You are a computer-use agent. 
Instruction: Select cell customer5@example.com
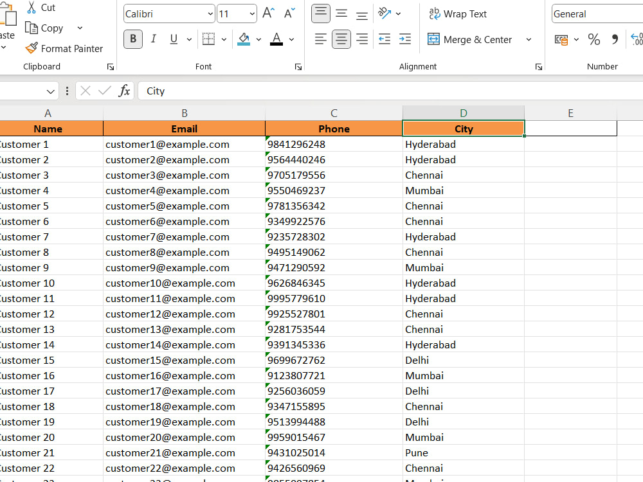[184, 206]
